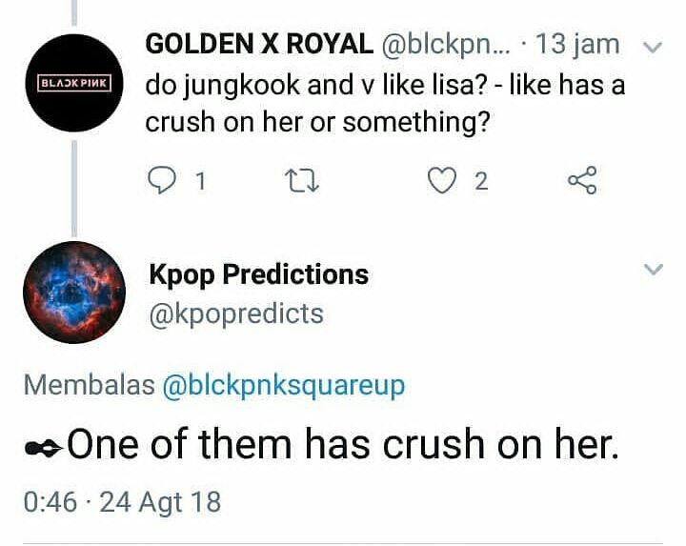Click the '0:46 · 24 Agt 18' timestamp
The image size is (686, 546).
[x=120, y=501]
